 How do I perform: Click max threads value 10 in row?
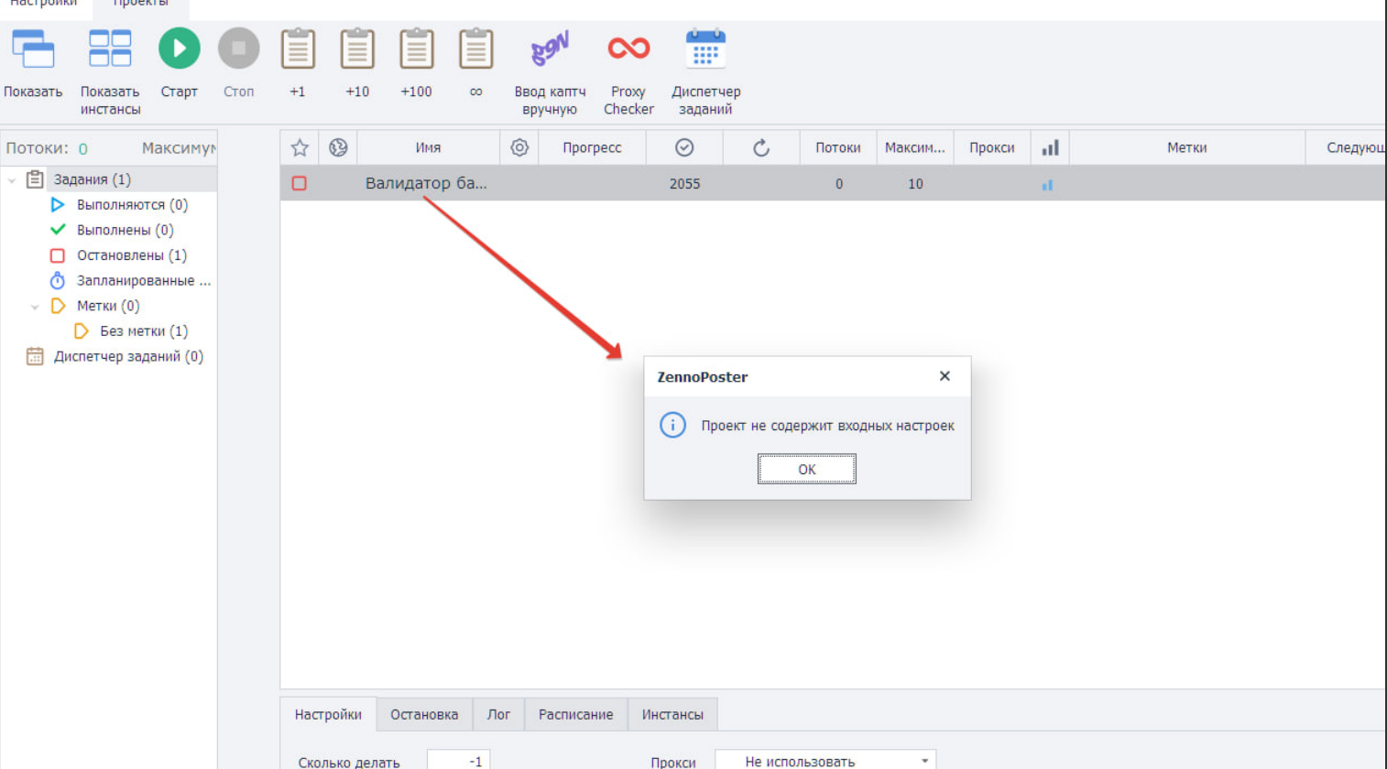[915, 184]
